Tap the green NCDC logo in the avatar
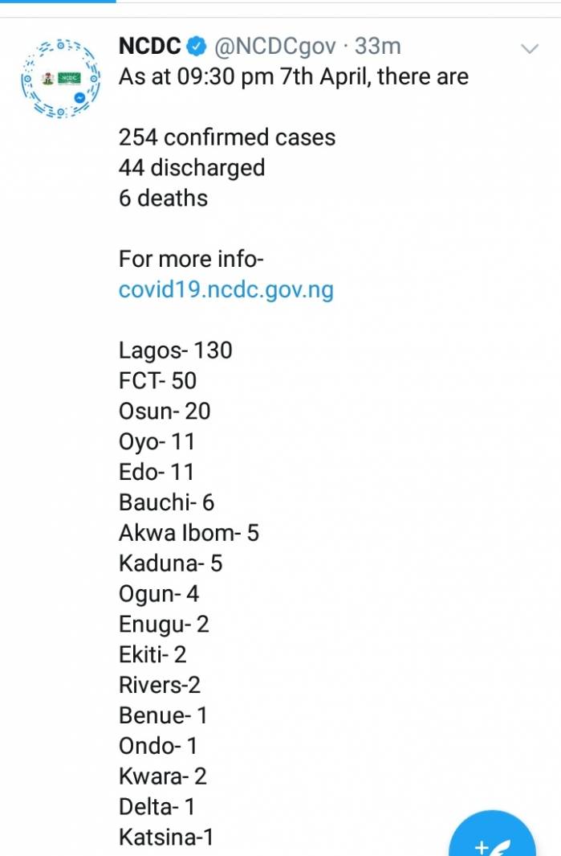The width and height of the screenshot is (561, 856). (x=69, y=79)
